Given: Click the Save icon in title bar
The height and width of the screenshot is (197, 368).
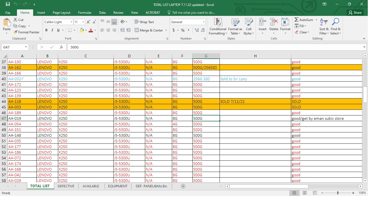Looking at the screenshot, I should 8,4.
